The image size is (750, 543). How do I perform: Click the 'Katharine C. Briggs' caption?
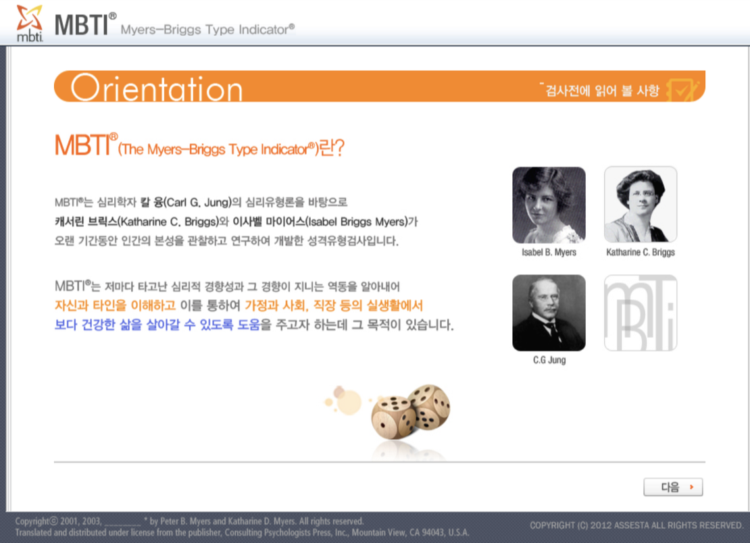point(641,252)
